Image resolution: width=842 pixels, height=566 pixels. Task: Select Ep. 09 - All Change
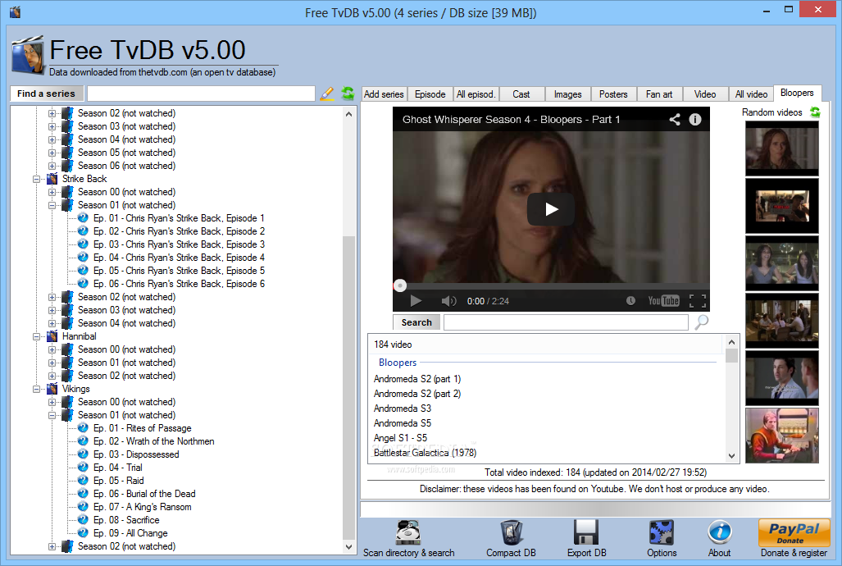tap(130, 532)
